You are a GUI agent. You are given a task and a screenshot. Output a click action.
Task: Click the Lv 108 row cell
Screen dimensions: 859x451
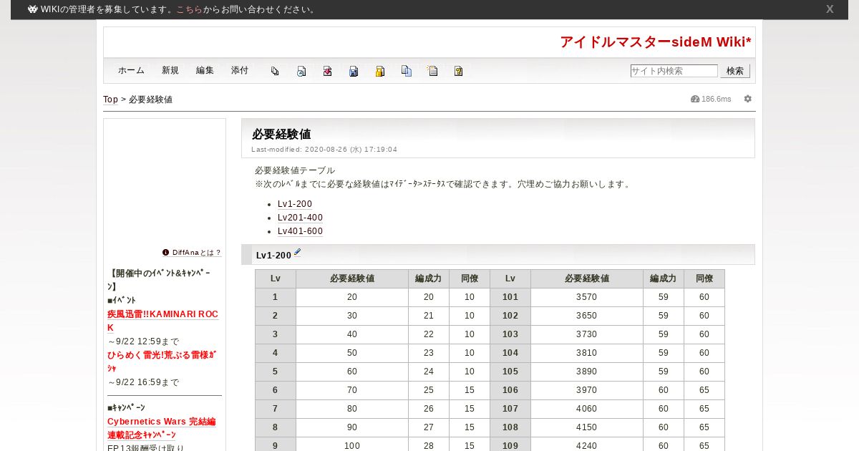point(510,427)
